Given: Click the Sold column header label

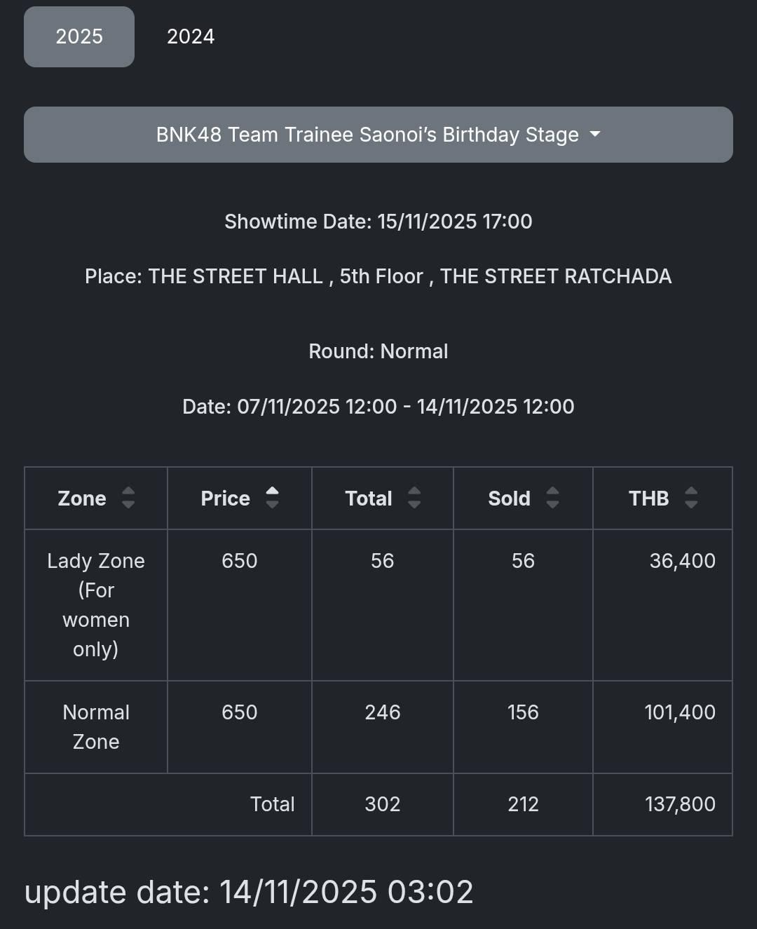Looking at the screenshot, I should pyautogui.click(x=509, y=499).
